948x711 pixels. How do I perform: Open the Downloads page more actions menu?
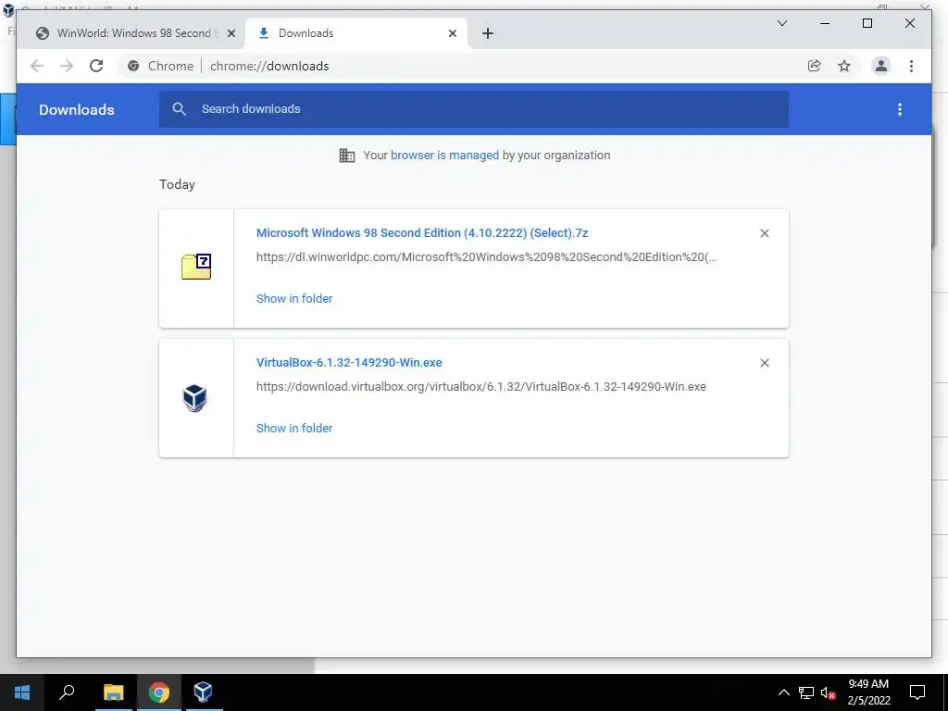click(x=900, y=109)
